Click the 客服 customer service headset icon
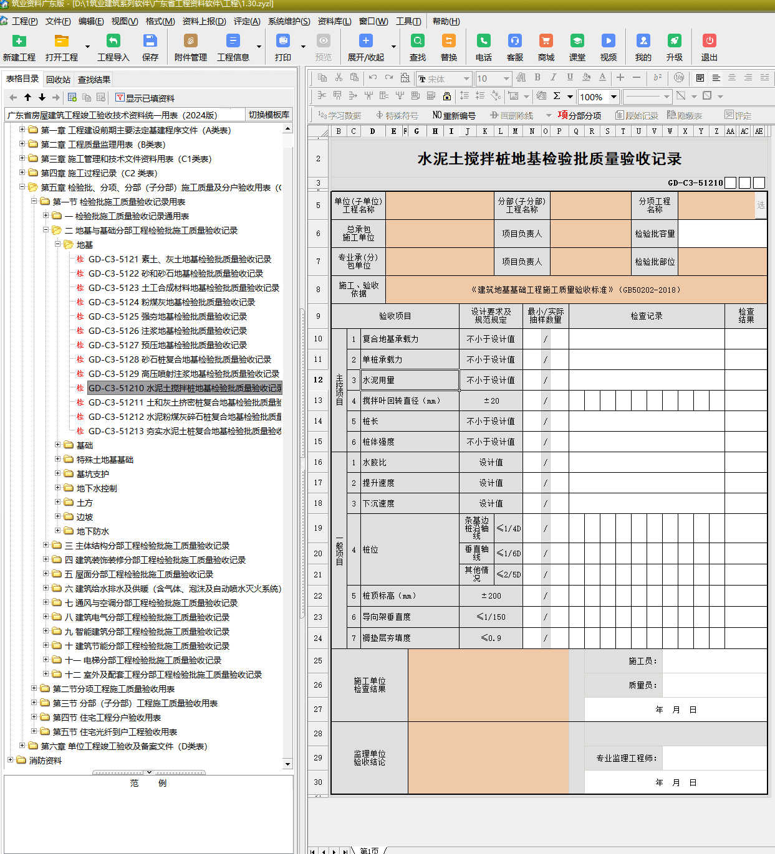The image size is (775, 854). [x=514, y=41]
